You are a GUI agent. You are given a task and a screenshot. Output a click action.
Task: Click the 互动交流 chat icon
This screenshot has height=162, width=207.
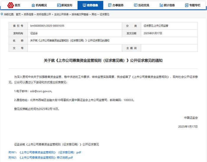135,5
